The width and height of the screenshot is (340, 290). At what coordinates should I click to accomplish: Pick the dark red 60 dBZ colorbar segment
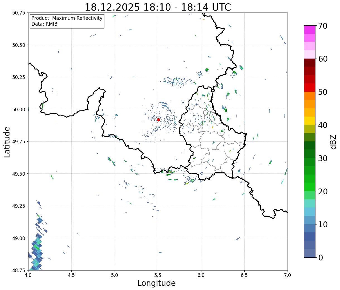(310, 62)
